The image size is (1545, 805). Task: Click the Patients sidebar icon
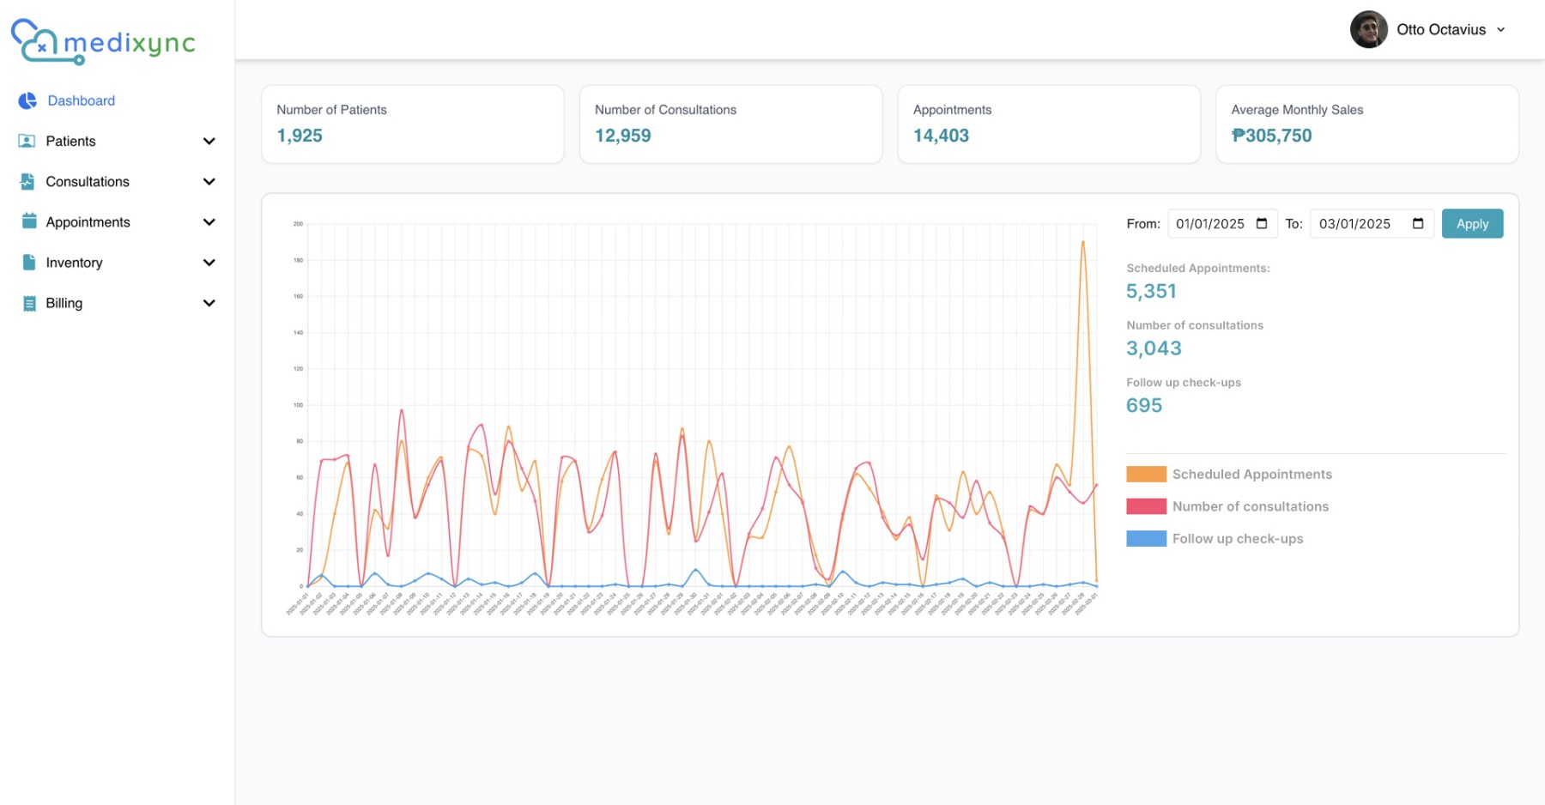pos(27,141)
